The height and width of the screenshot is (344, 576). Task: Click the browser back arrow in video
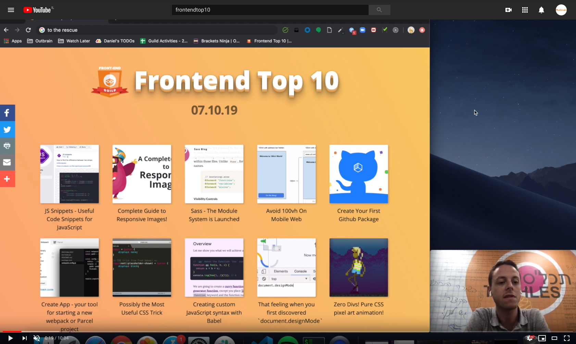coord(6,30)
